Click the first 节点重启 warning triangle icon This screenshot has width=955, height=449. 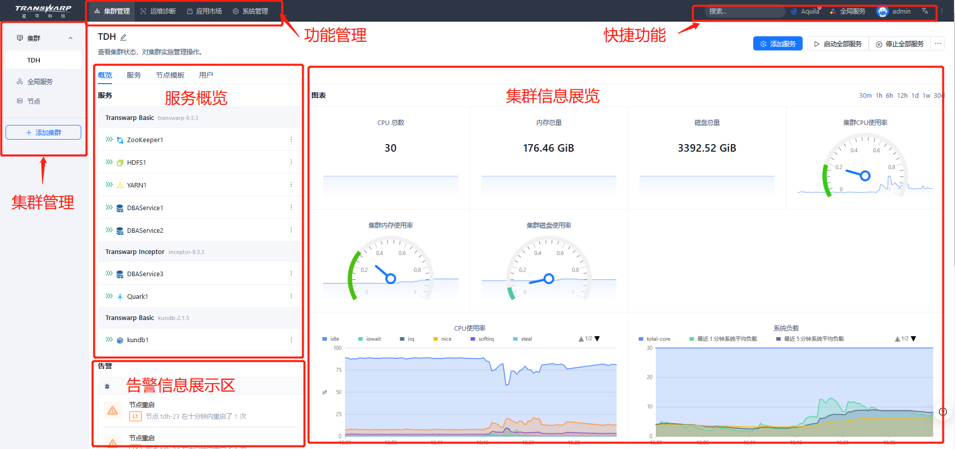coord(113,411)
